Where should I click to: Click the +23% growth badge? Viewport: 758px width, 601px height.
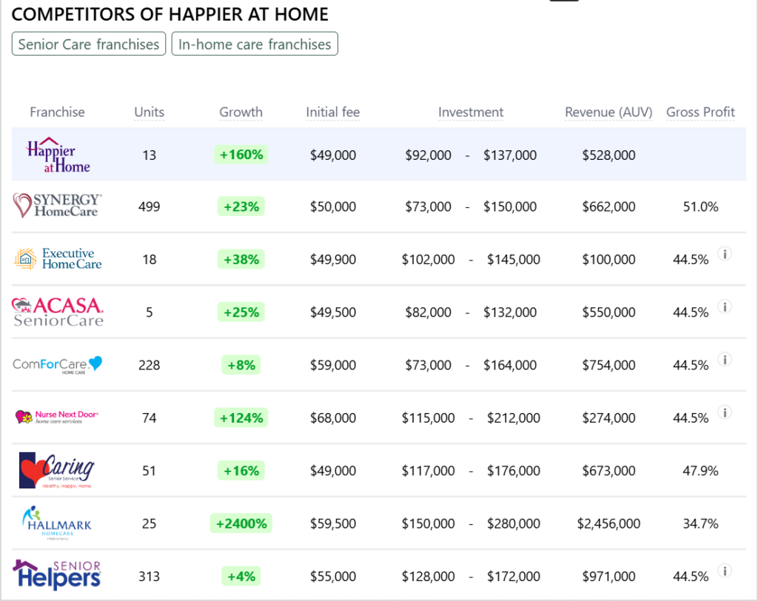click(241, 207)
